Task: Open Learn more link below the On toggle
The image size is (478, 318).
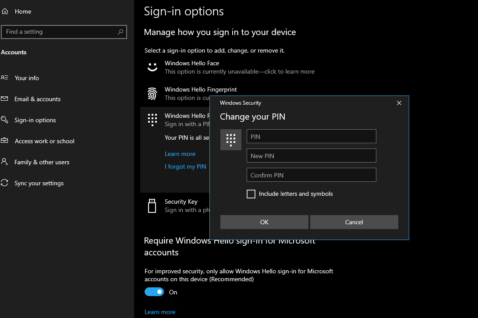Action: [x=160, y=312]
